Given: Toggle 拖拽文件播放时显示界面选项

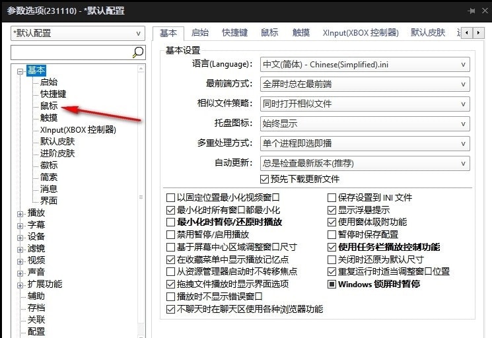Looking at the screenshot, I should point(170,285).
